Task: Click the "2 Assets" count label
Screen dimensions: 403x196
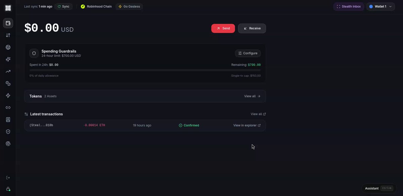Action: pos(50,96)
